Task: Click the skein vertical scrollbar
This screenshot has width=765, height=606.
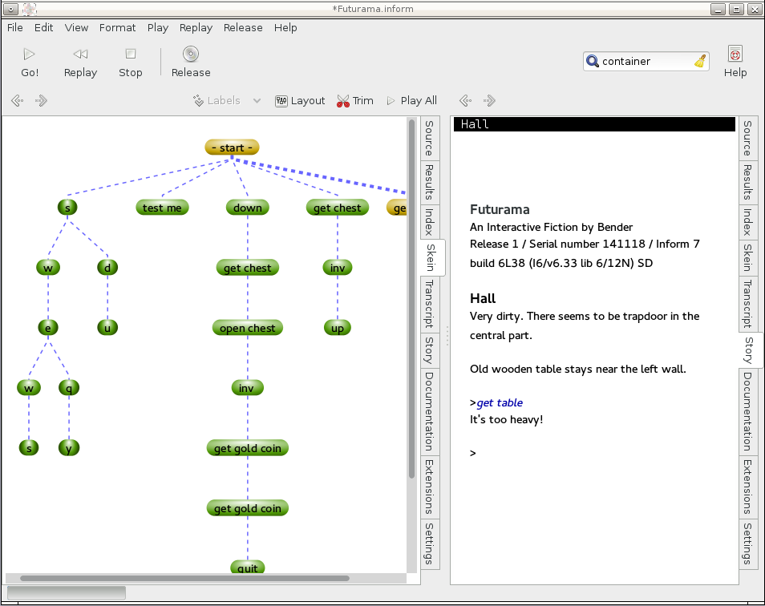Action: 412,298
